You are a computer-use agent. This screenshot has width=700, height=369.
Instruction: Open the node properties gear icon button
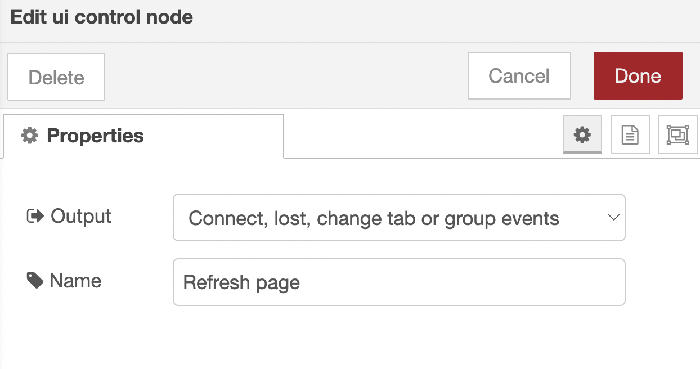point(582,134)
